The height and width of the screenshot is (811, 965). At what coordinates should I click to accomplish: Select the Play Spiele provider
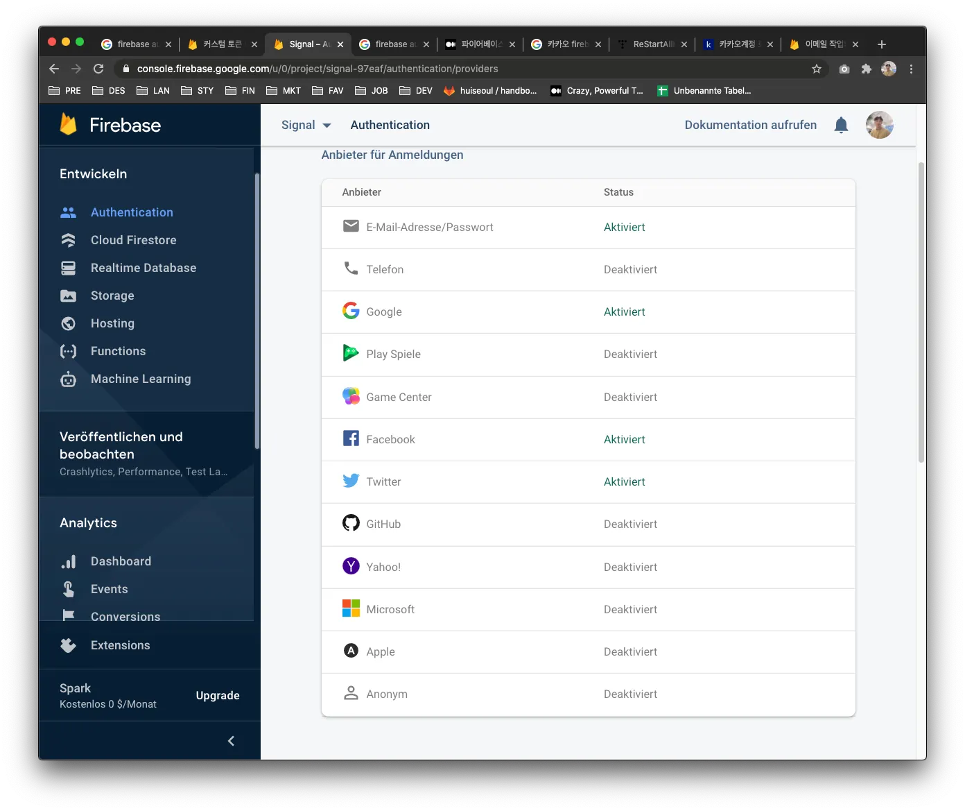(588, 355)
